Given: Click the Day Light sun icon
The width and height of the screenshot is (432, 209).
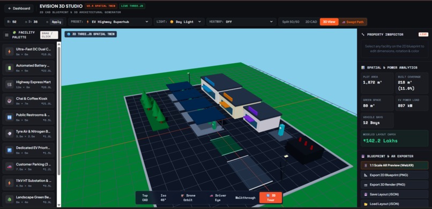Looking at the screenshot, I should (x=172, y=22).
